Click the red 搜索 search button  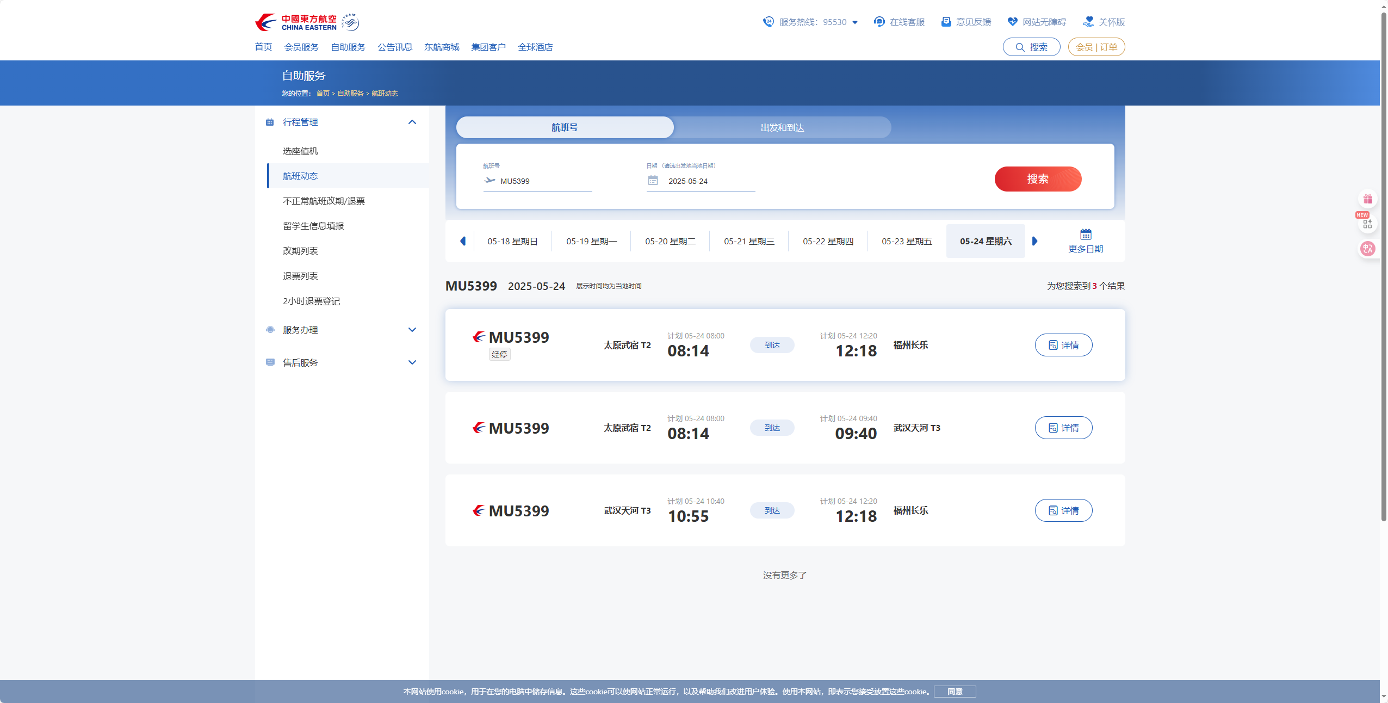tap(1038, 179)
